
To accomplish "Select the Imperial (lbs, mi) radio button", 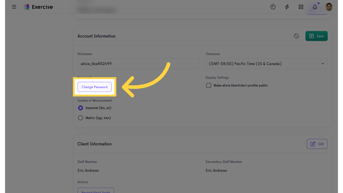I will pyautogui.click(x=80, y=108).
